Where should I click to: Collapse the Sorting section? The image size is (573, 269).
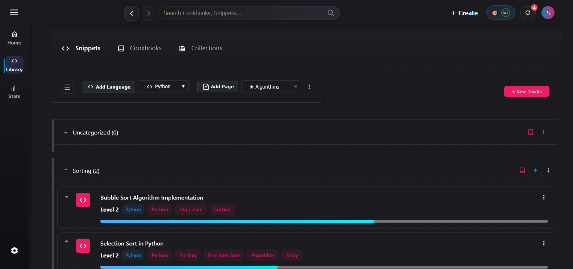coord(66,170)
